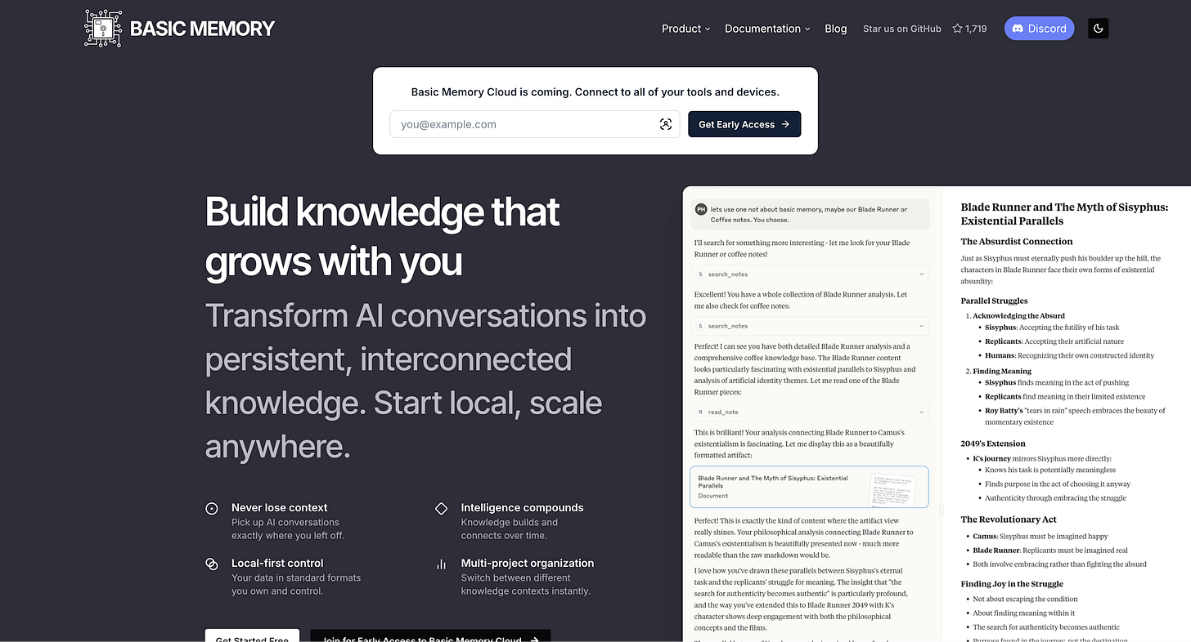Click the GitHub star count 1,719
The height and width of the screenshot is (642, 1191).
pos(969,29)
